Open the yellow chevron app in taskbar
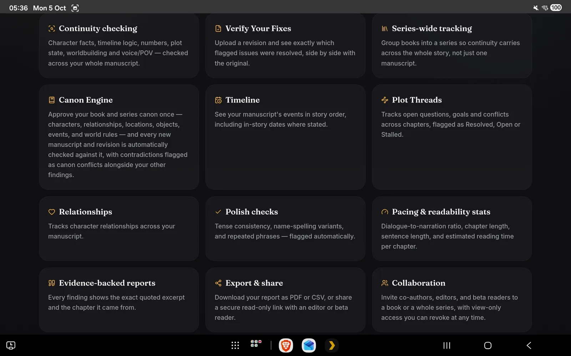Viewport: 571px width, 356px height. pos(332,345)
